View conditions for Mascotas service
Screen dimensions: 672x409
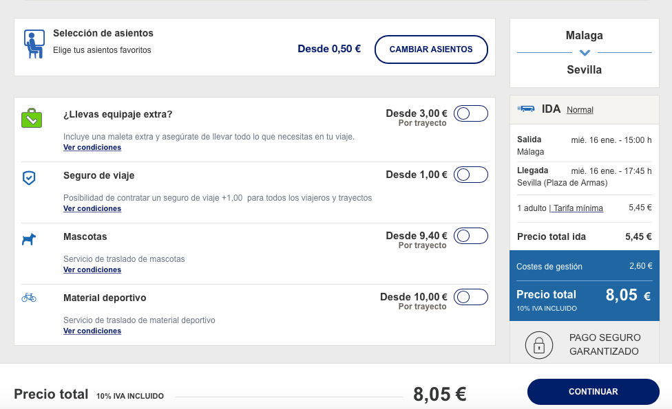point(92,270)
